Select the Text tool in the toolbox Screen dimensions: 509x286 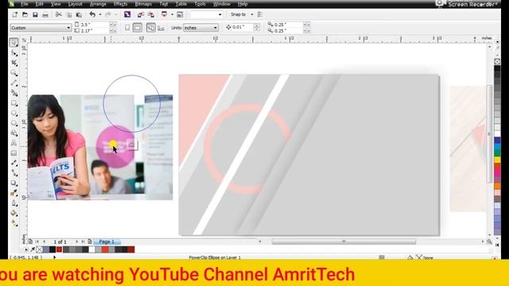pos(14,143)
